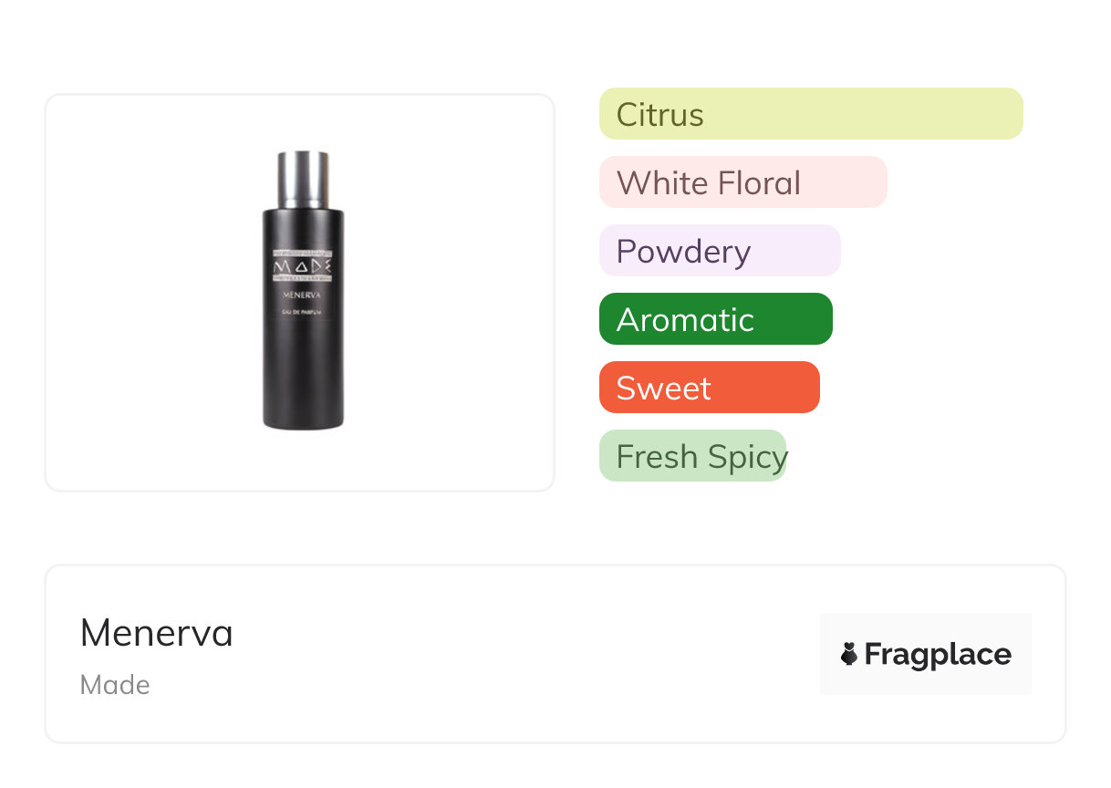This screenshot has height=788, width=1111.
Task: Click the silver cap of the bottle
Action: [303, 179]
